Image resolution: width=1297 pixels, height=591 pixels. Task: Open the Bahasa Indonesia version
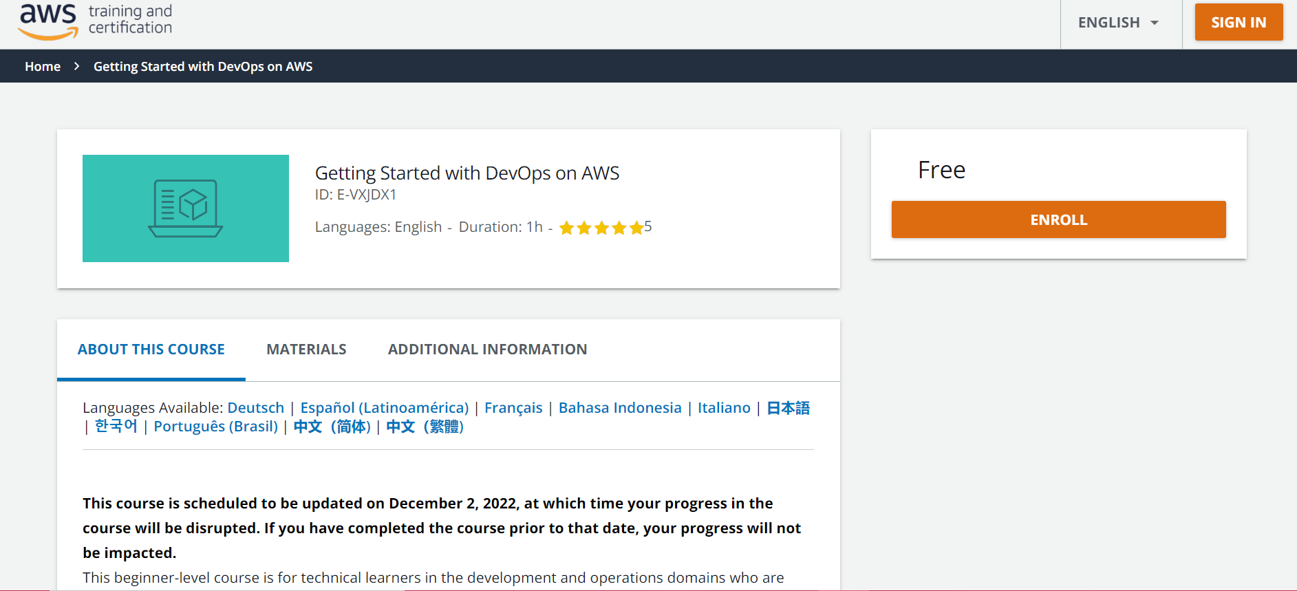point(620,408)
